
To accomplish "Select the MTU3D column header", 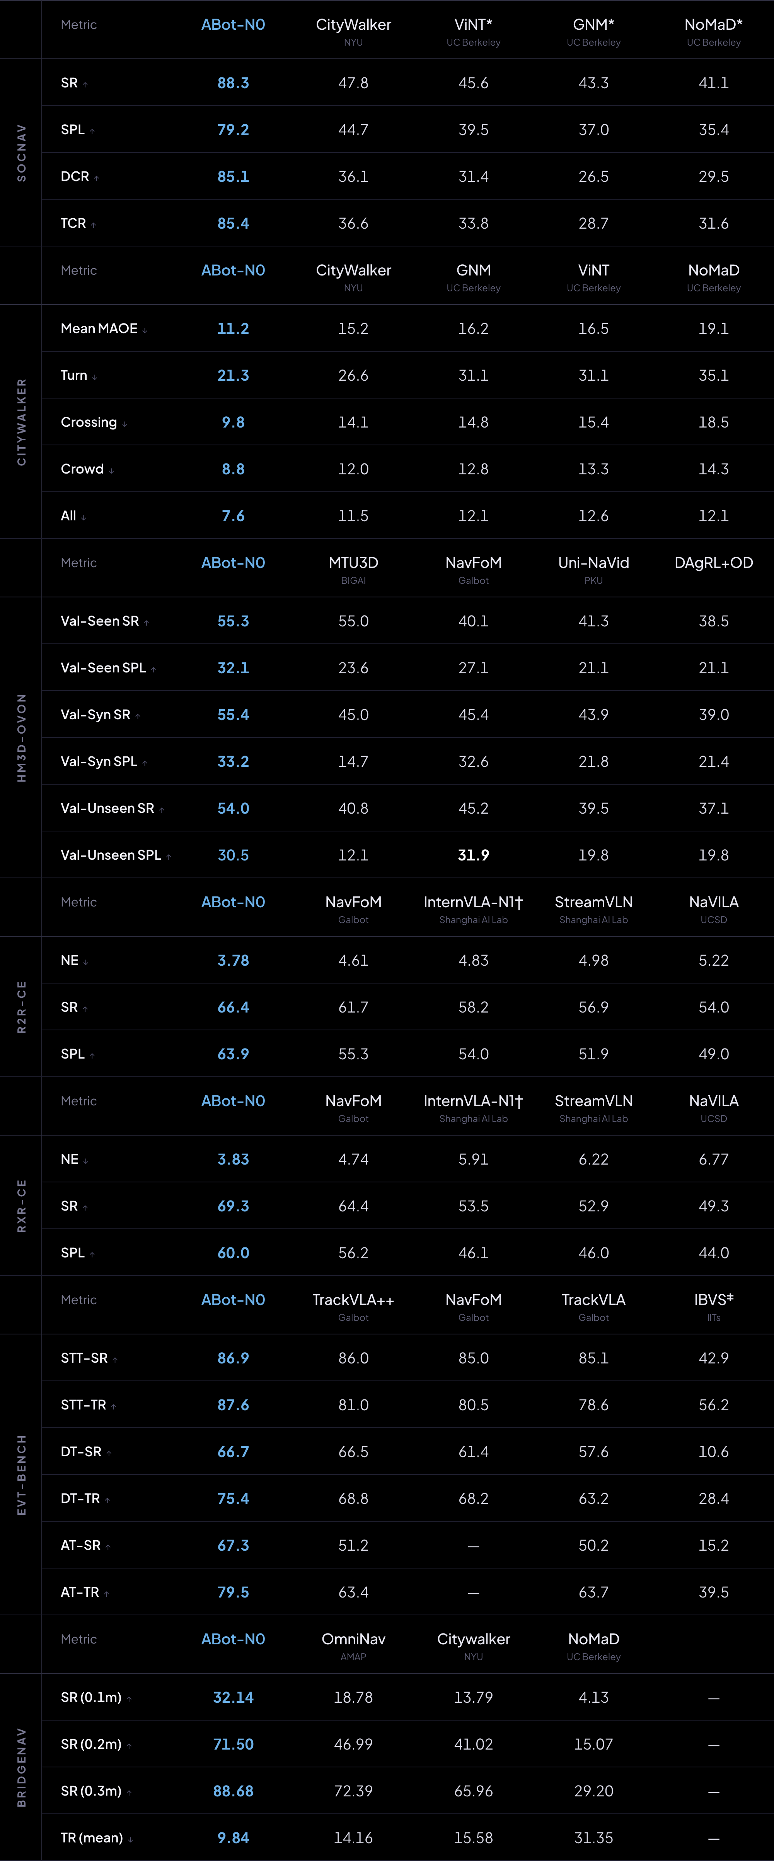I will pos(353,563).
